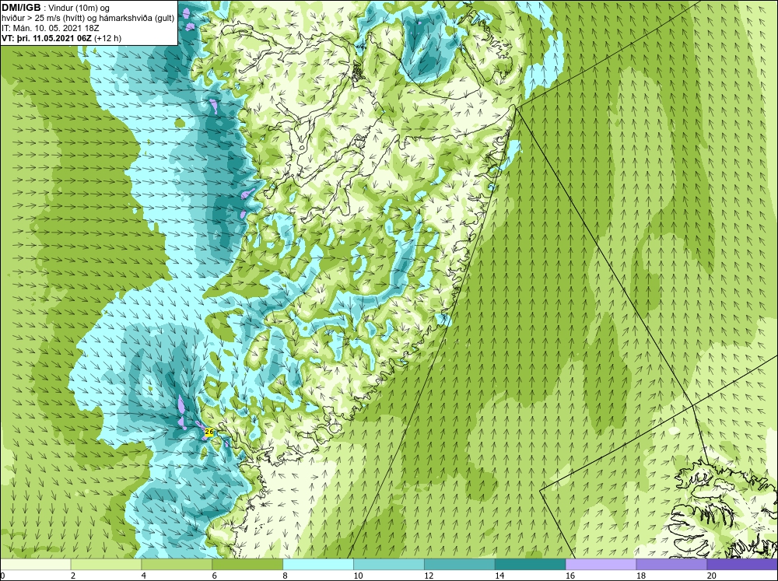Select the 16-18 m/s light purple swatch
The width and height of the screenshot is (778, 581).
coord(601,564)
